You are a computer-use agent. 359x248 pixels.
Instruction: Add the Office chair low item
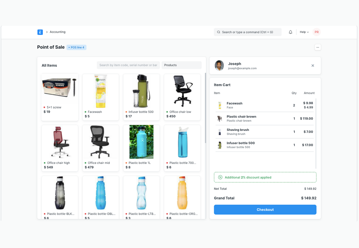pyautogui.click(x=182, y=97)
